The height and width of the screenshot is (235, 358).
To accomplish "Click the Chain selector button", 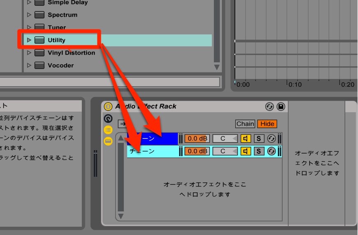I will (245, 124).
